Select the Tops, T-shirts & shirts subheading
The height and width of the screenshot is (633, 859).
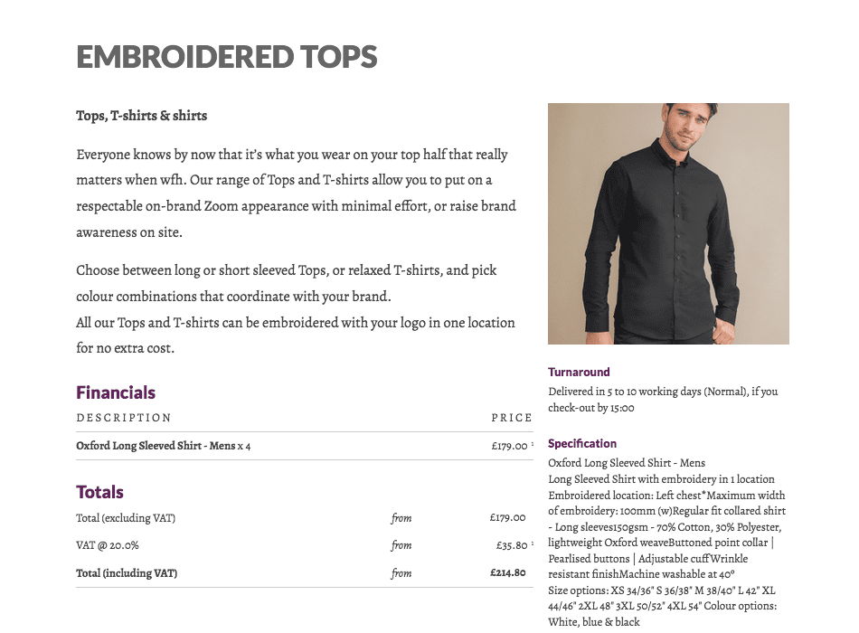click(x=141, y=116)
